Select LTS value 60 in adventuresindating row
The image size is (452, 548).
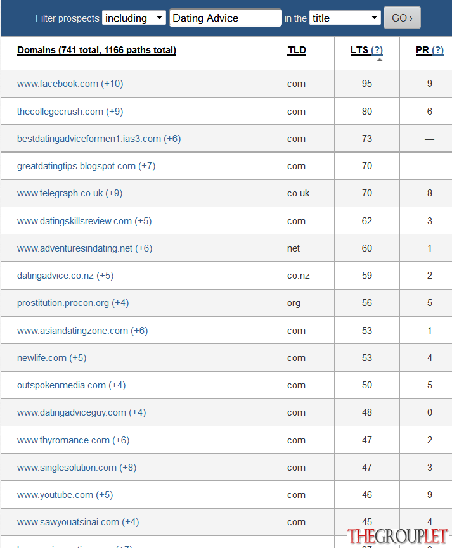point(366,248)
